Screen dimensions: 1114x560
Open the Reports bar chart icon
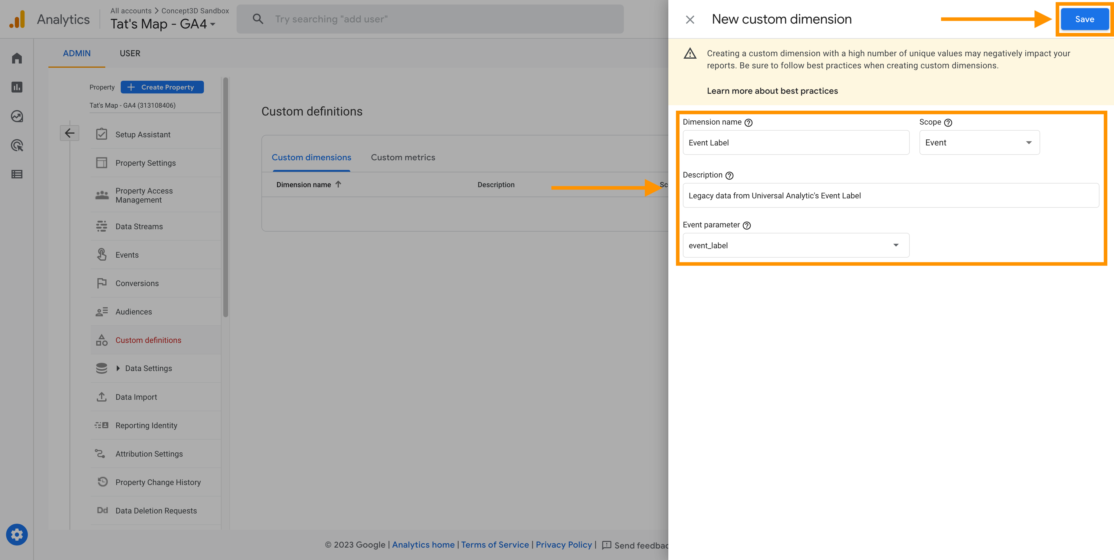tap(17, 87)
